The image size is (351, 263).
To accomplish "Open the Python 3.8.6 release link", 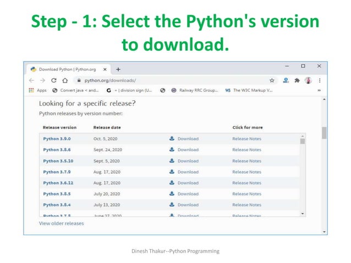I will point(57,150).
